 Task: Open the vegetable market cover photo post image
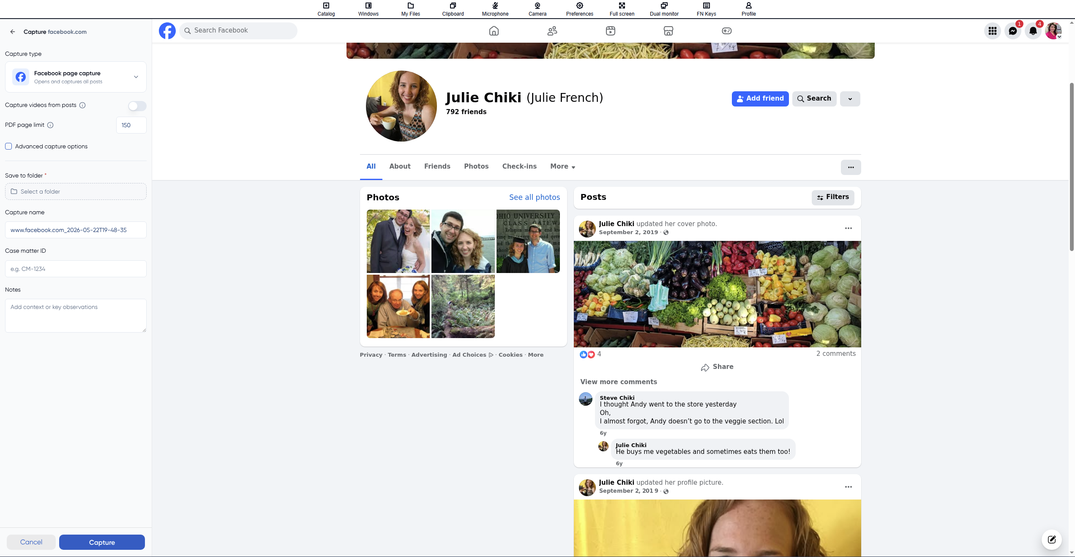(718, 294)
